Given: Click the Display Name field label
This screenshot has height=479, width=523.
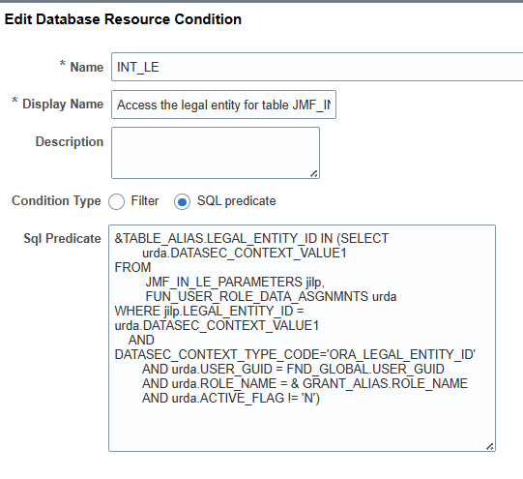Looking at the screenshot, I should pos(63,105).
